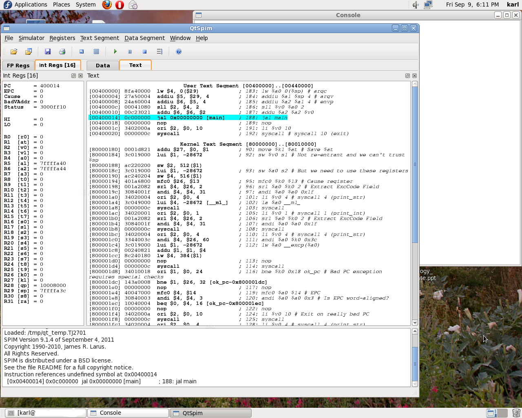Select the Int Regs [16] tab
This screenshot has width=522, height=418.
(58, 65)
